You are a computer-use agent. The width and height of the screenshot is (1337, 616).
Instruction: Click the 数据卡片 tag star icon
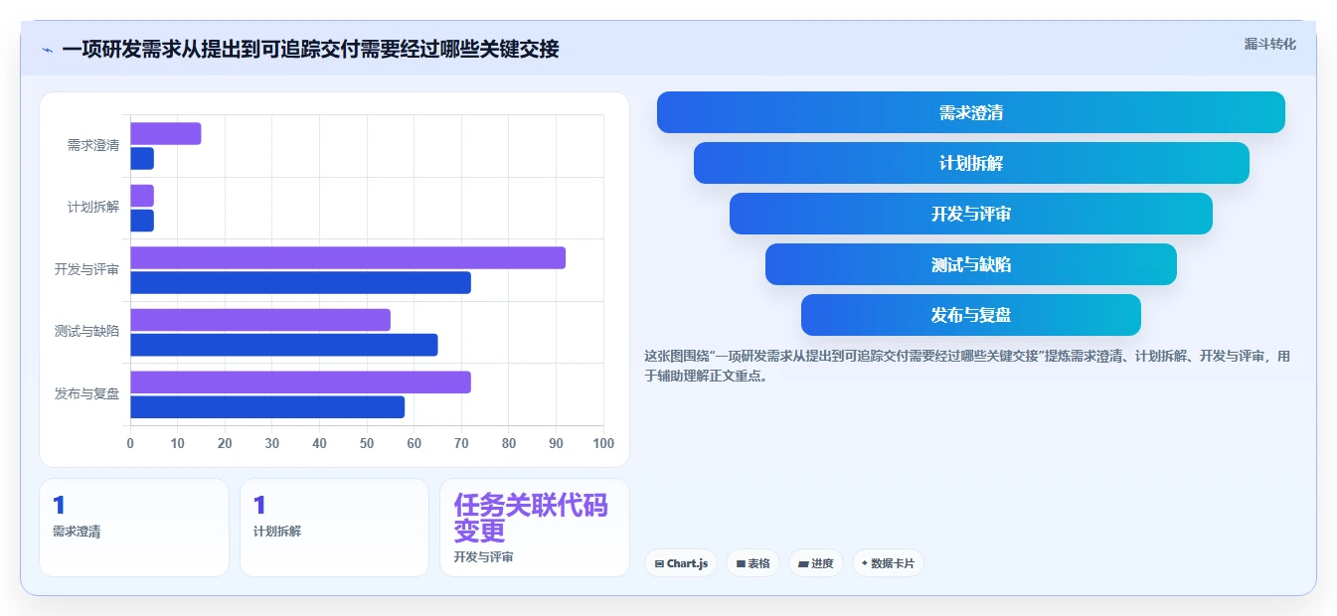[x=865, y=563]
